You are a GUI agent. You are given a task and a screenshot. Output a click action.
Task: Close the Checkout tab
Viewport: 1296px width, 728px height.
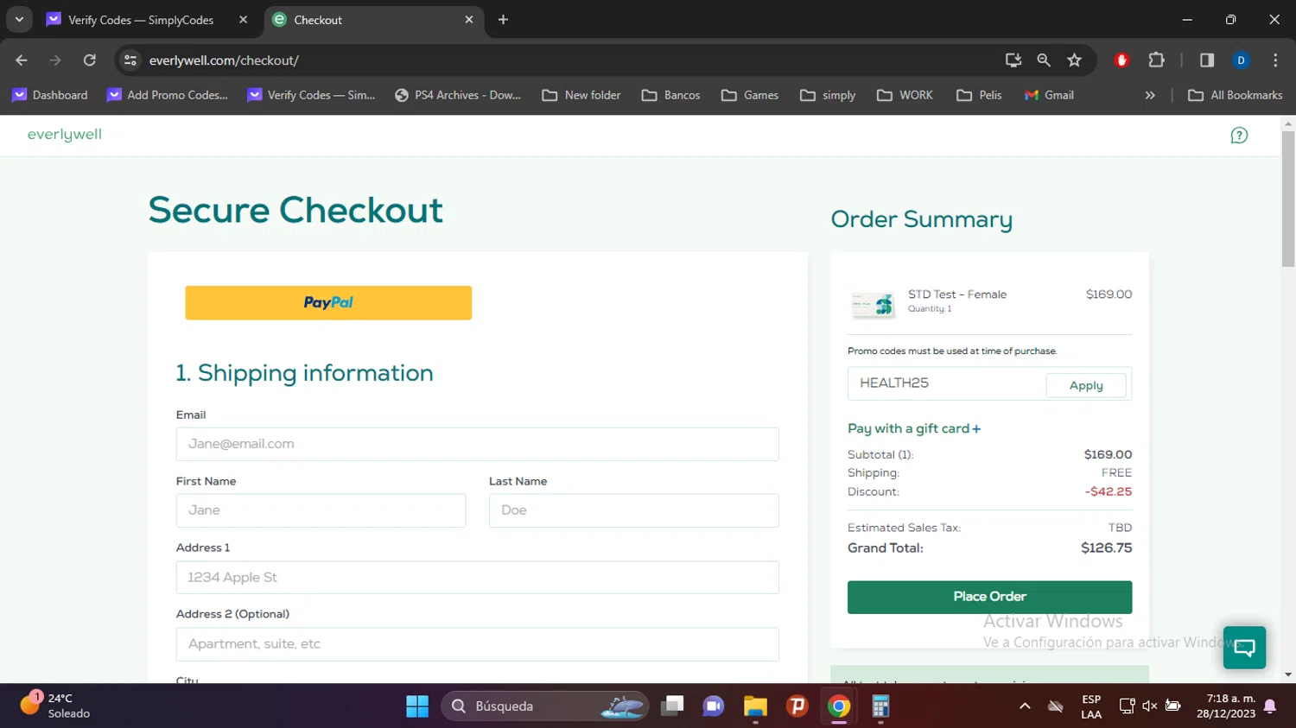coord(468,20)
